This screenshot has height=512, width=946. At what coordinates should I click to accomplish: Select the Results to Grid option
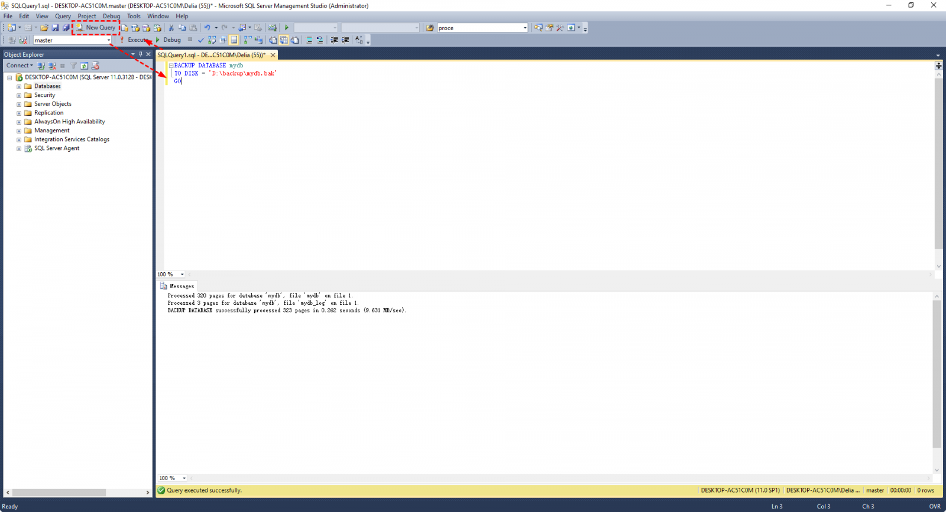284,40
